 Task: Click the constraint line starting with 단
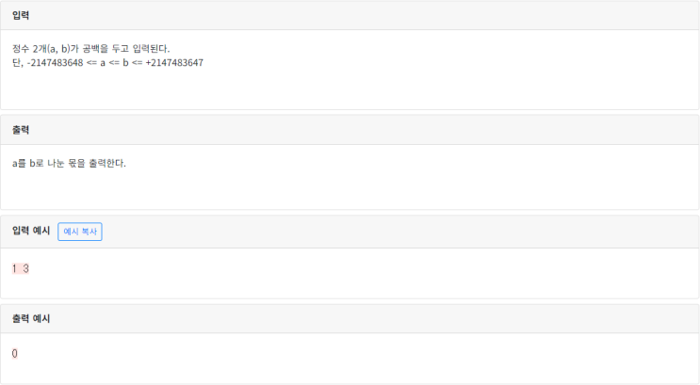pyautogui.click(x=107, y=63)
